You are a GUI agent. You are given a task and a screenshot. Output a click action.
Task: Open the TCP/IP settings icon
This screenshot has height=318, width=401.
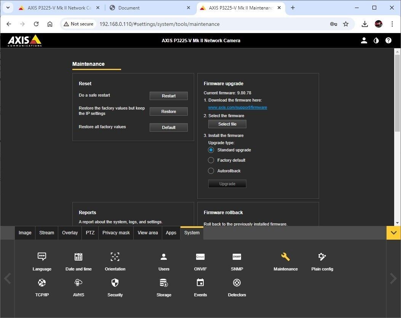coord(42,283)
